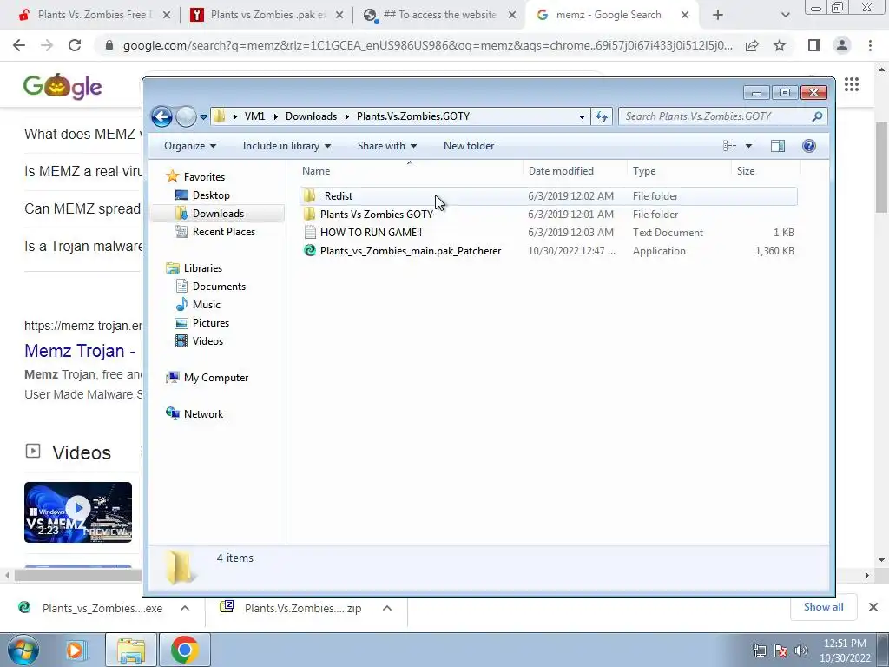
Task: Open Windows Start menu
Action: tap(23, 650)
